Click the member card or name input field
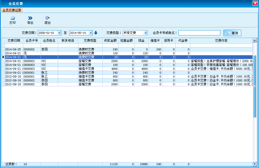This screenshot has height=168, width=259. [199, 33]
